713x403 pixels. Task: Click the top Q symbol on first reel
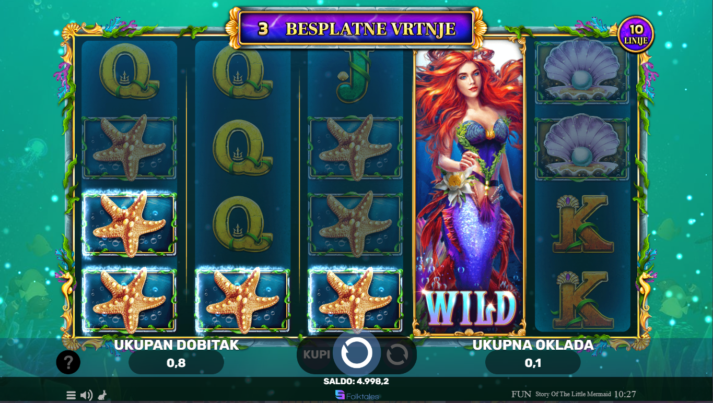point(129,72)
